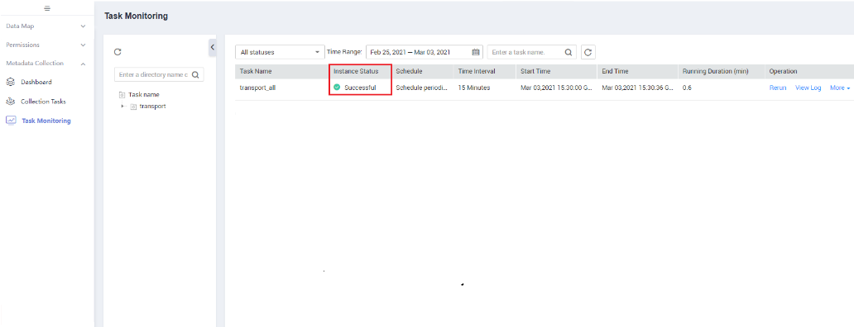Open the All statuses dropdown
Image resolution: width=854 pixels, height=327 pixels.
click(x=280, y=52)
